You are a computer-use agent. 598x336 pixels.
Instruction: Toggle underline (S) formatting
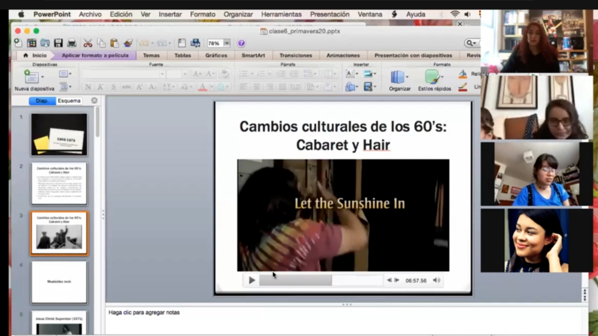tap(113, 87)
